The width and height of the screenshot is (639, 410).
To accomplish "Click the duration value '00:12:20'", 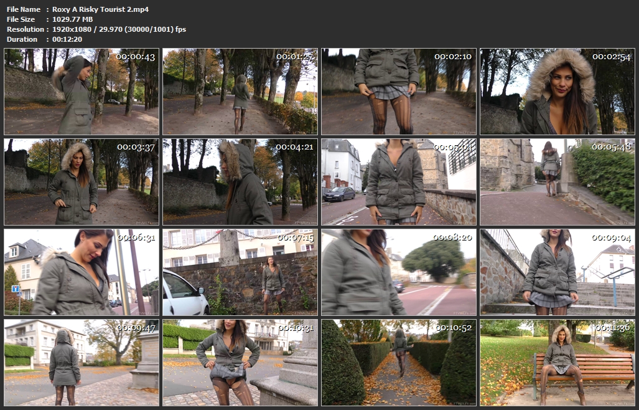I will [x=67, y=39].
